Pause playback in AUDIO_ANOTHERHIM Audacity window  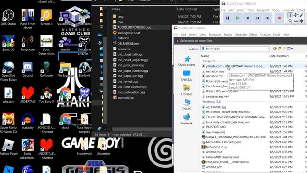[228, 18]
